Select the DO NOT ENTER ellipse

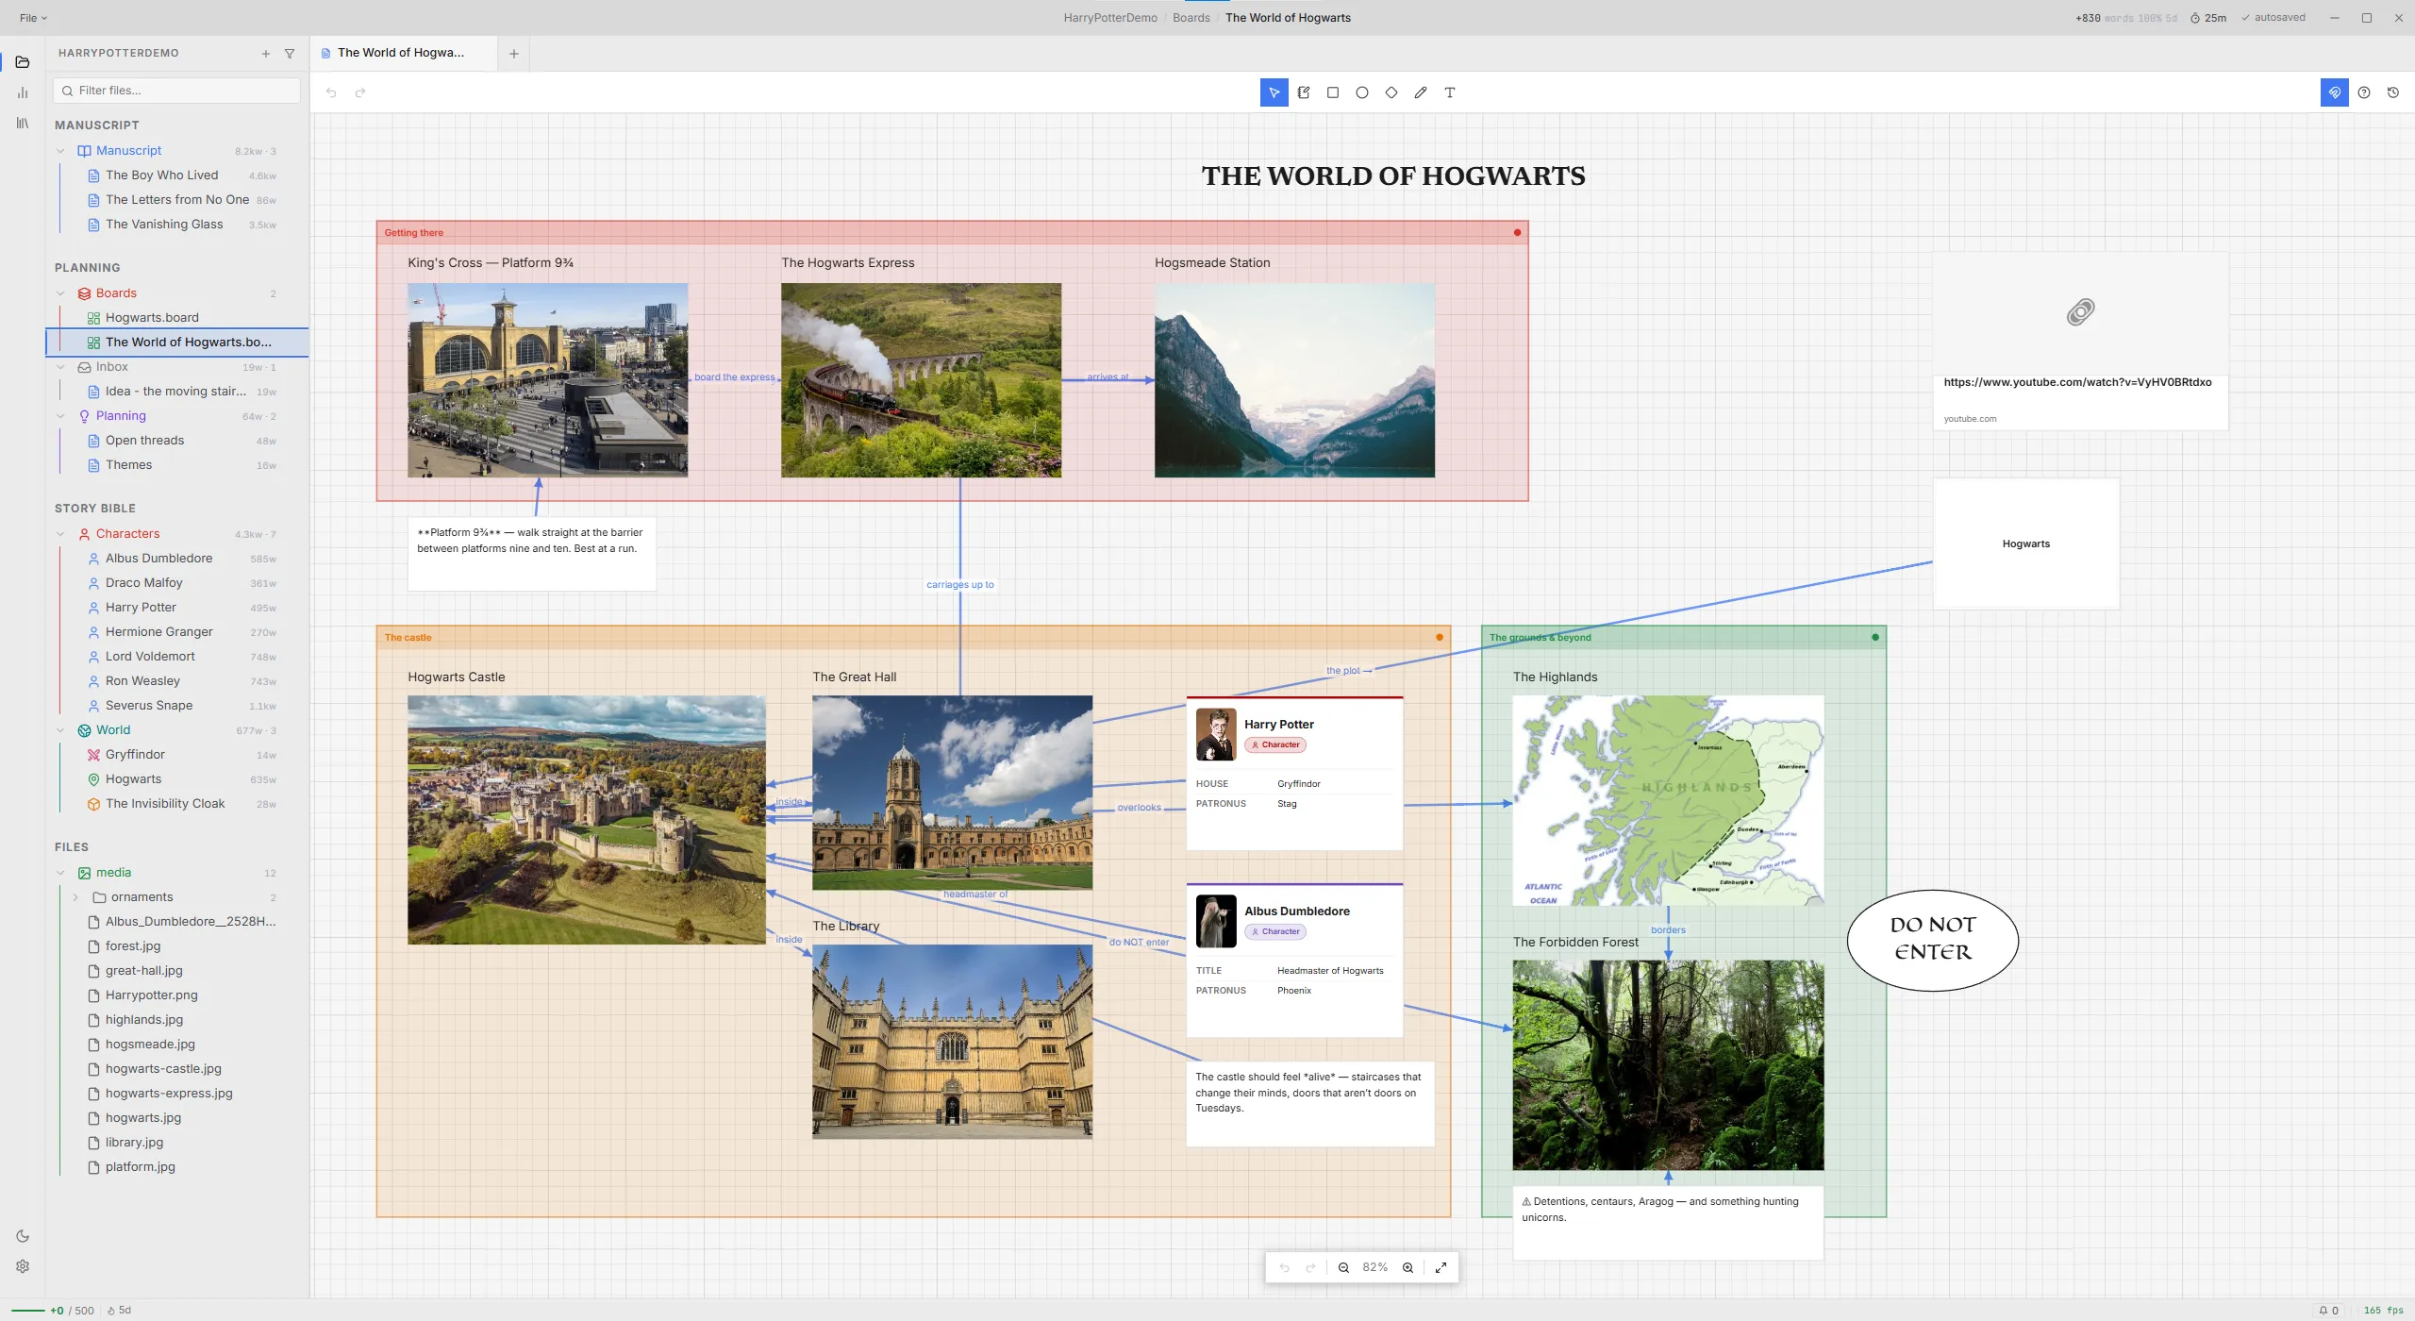[x=1932, y=940]
